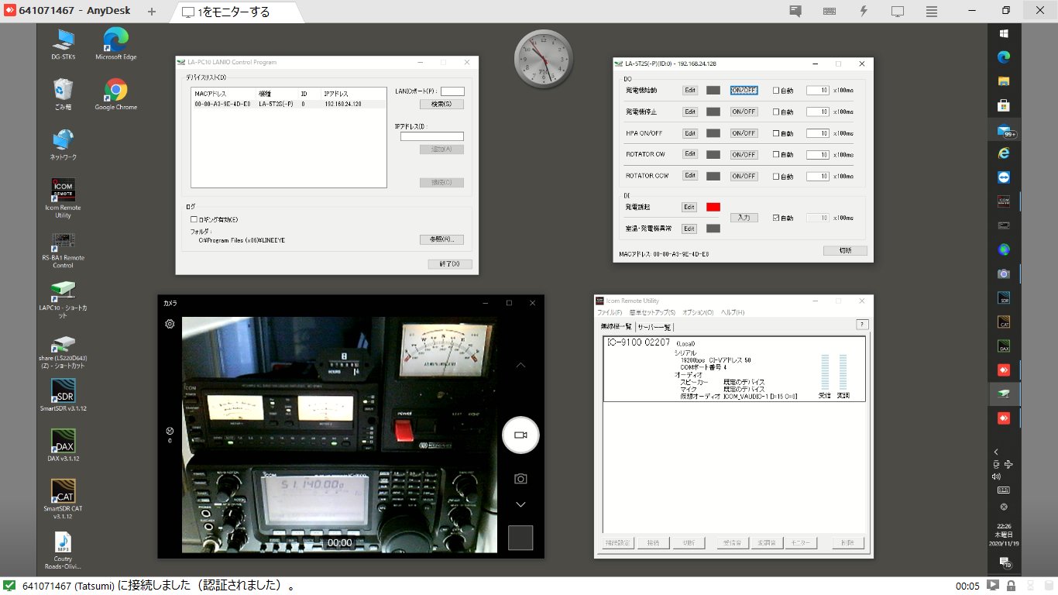The width and height of the screenshot is (1058, 595).
Task: Click the down chevron in Camera app
Action: click(x=520, y=504)
